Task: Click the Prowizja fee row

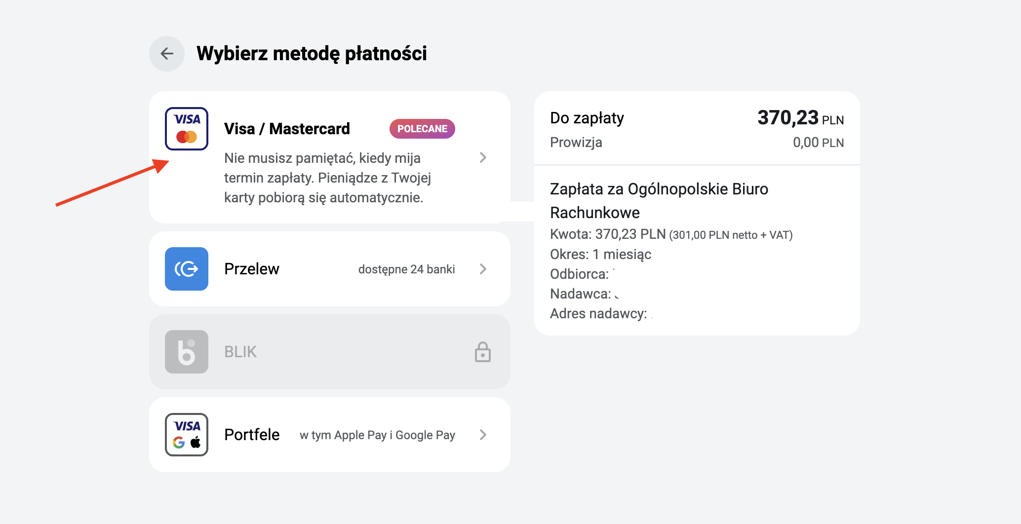Action: point(697,143)
